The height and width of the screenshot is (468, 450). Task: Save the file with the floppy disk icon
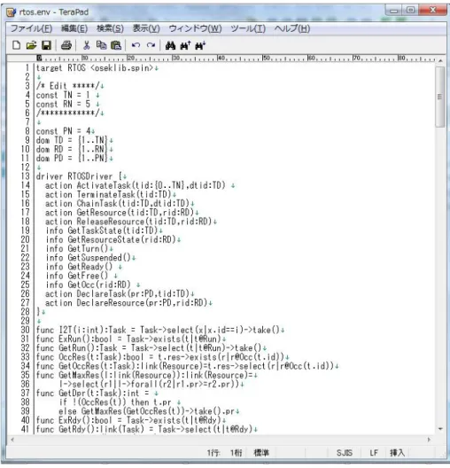46,45
